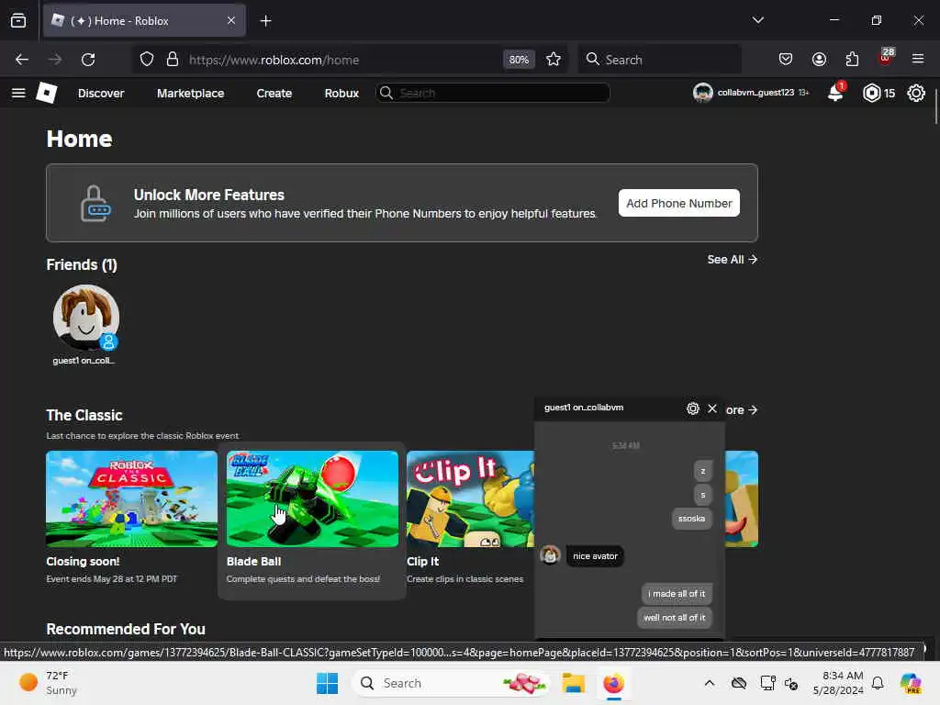Click the Firefox taskbar icon
The image size is (940, 705).
point(613,683)
